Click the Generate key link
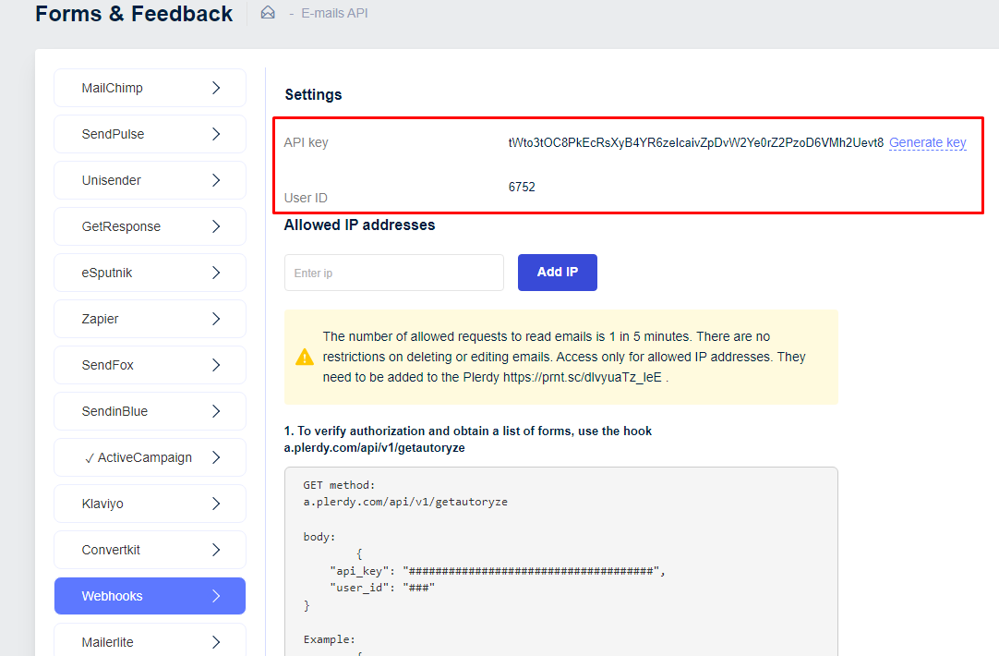This screenshot has width=999, height=656. 927,142
